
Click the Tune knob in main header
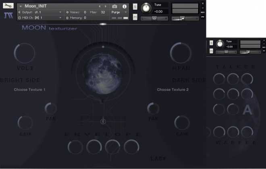pos(146,8)
